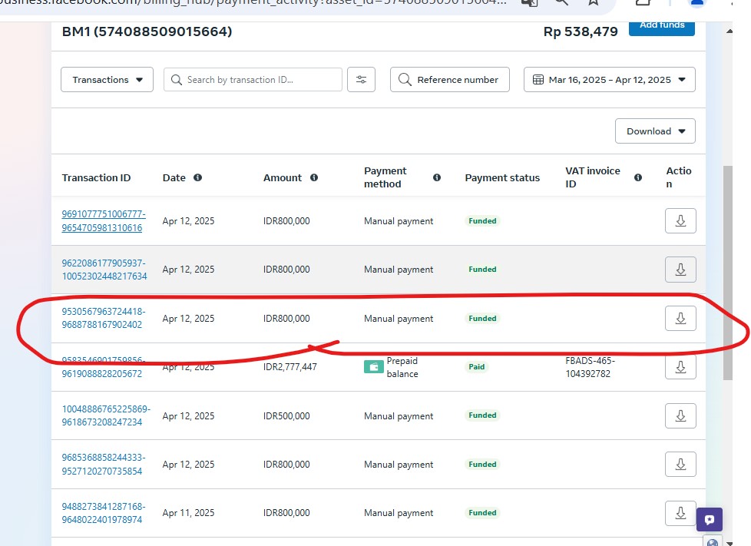Click info icon beside VAT invoice ID
Viewport: 751px width, 546px height.
(x=637, y=177)
